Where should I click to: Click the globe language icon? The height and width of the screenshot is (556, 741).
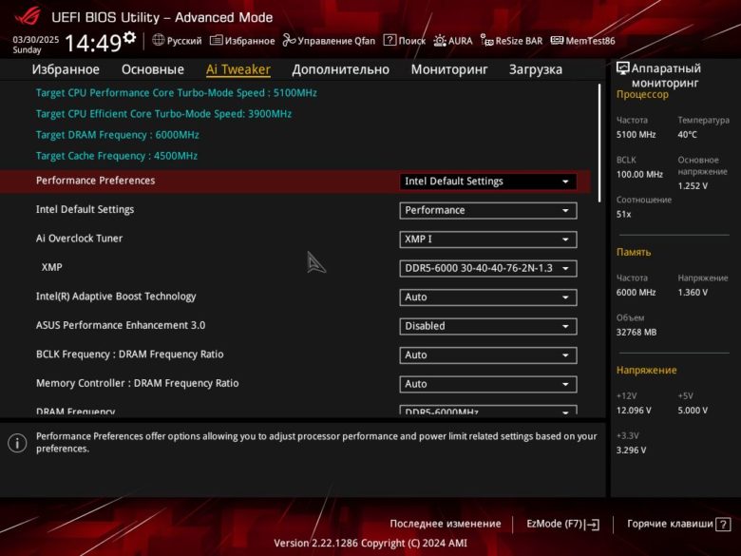pos(159,40)
